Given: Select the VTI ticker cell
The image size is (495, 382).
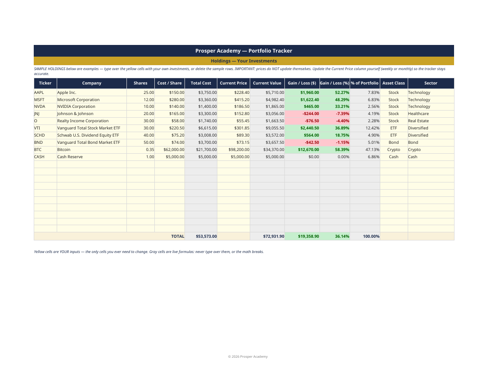Looking at the screenshot, I should point(45,128).
